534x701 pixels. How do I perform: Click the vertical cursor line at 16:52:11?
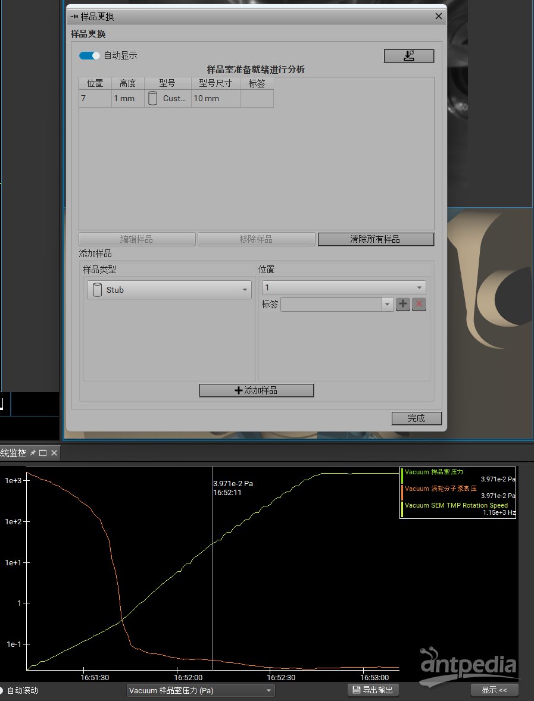point(212,568)
